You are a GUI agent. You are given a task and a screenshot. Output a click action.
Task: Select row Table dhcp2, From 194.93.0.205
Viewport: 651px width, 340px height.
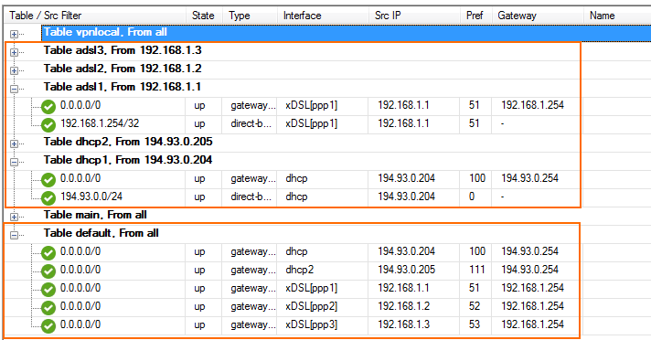click(x=128, y=142)
